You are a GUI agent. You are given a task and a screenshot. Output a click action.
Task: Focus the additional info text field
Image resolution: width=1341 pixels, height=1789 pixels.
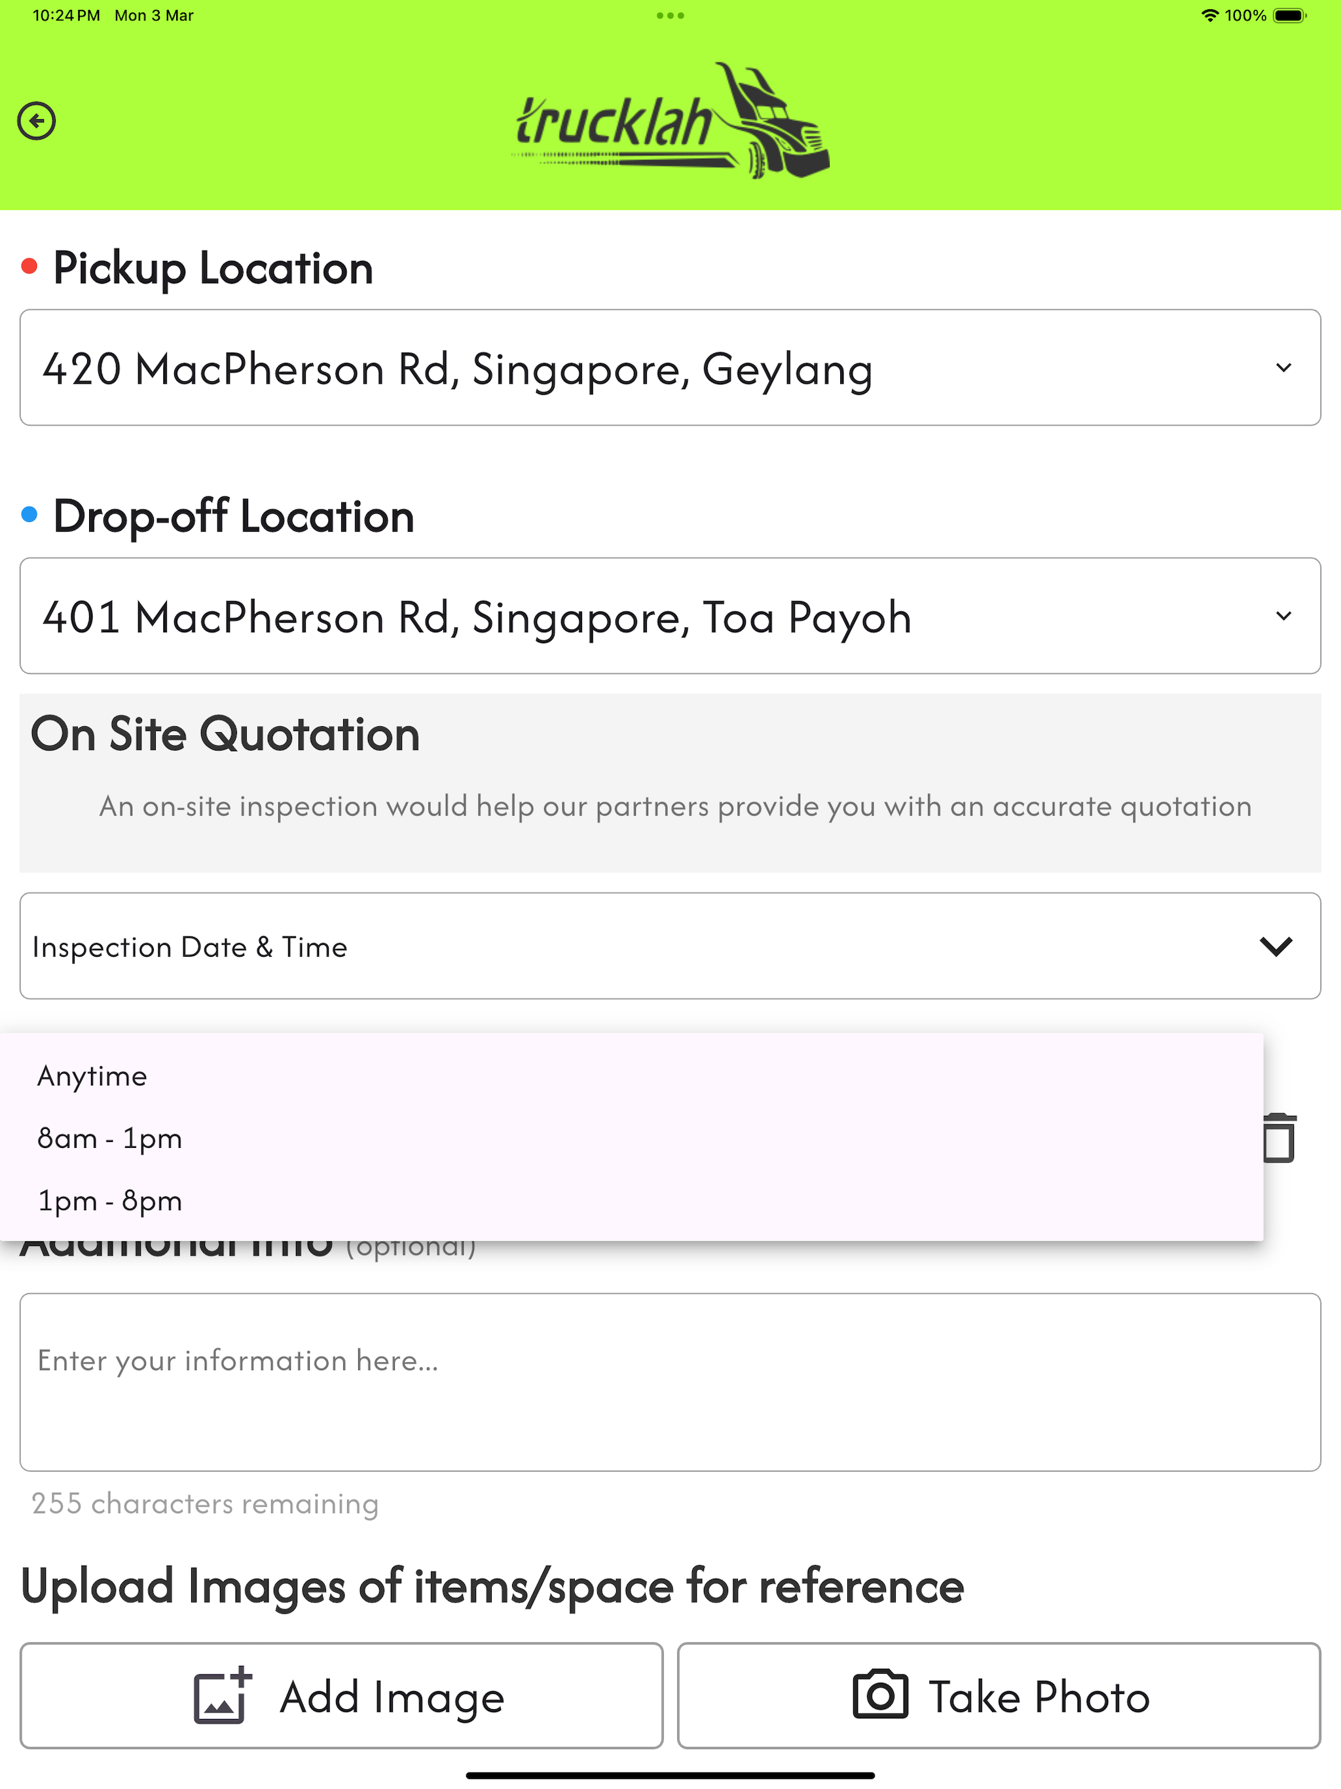[670, 1382]
